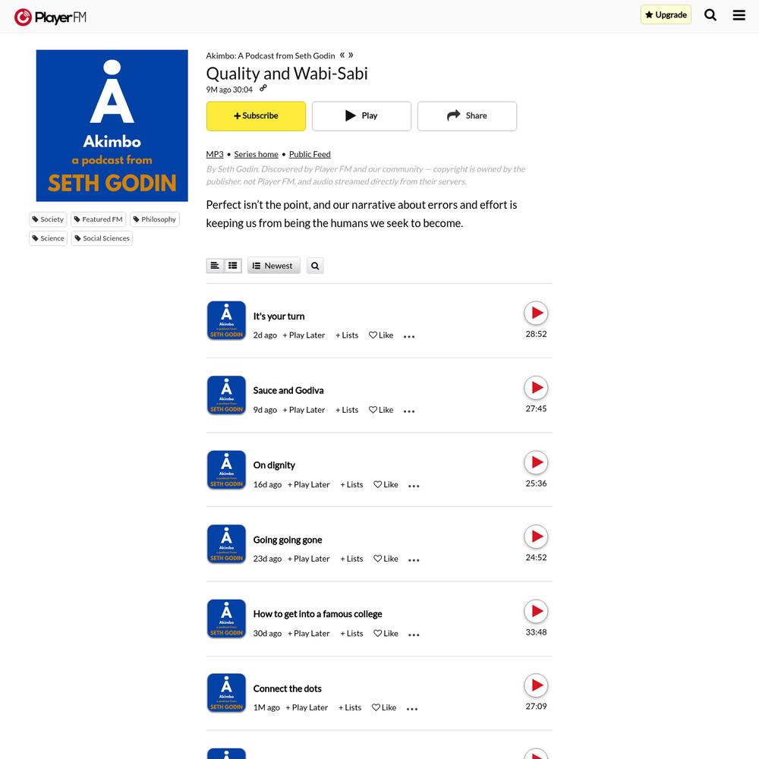Select the Society tag
Viewport: 759px width, 759px height.
tap(48, 219)
